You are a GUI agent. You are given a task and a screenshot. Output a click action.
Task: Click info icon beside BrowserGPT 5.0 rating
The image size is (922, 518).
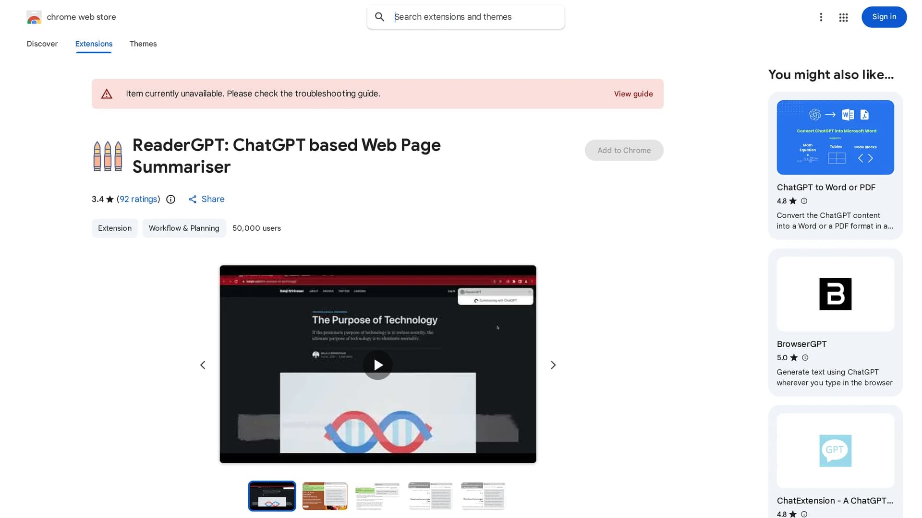pyautogui.click(x=805, y=357)
